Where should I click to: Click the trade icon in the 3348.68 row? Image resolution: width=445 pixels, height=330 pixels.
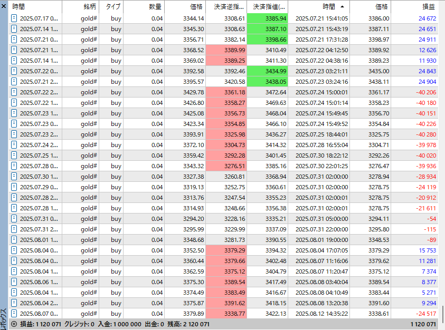[14, 240]
